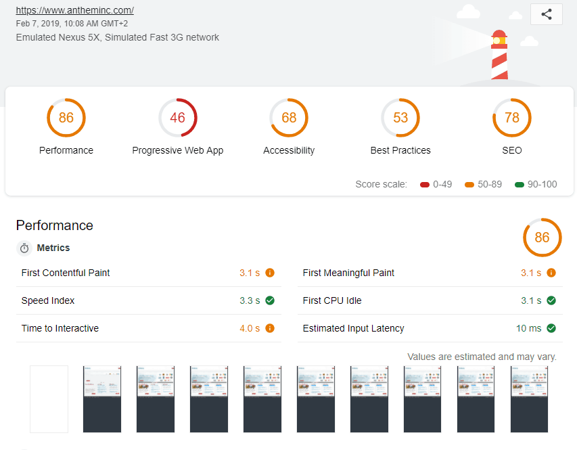Jump to Performance score gauge 86
The image size is (577, 450).
[x=66, y=118]
